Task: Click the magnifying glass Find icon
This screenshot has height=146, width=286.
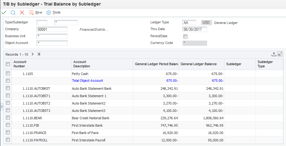Action: (x=13, y=12)
